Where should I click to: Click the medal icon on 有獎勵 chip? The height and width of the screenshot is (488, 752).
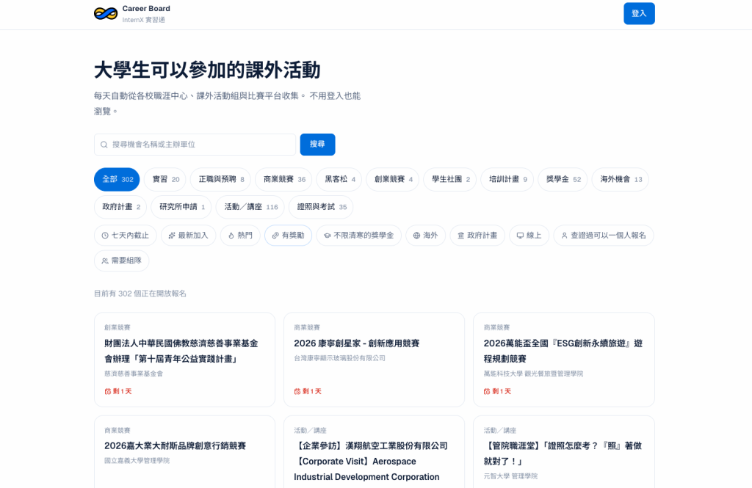pos(275,236)
